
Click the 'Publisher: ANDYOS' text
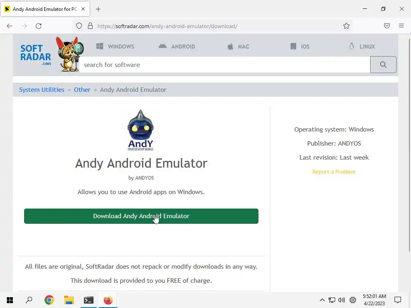pos(334,144)
